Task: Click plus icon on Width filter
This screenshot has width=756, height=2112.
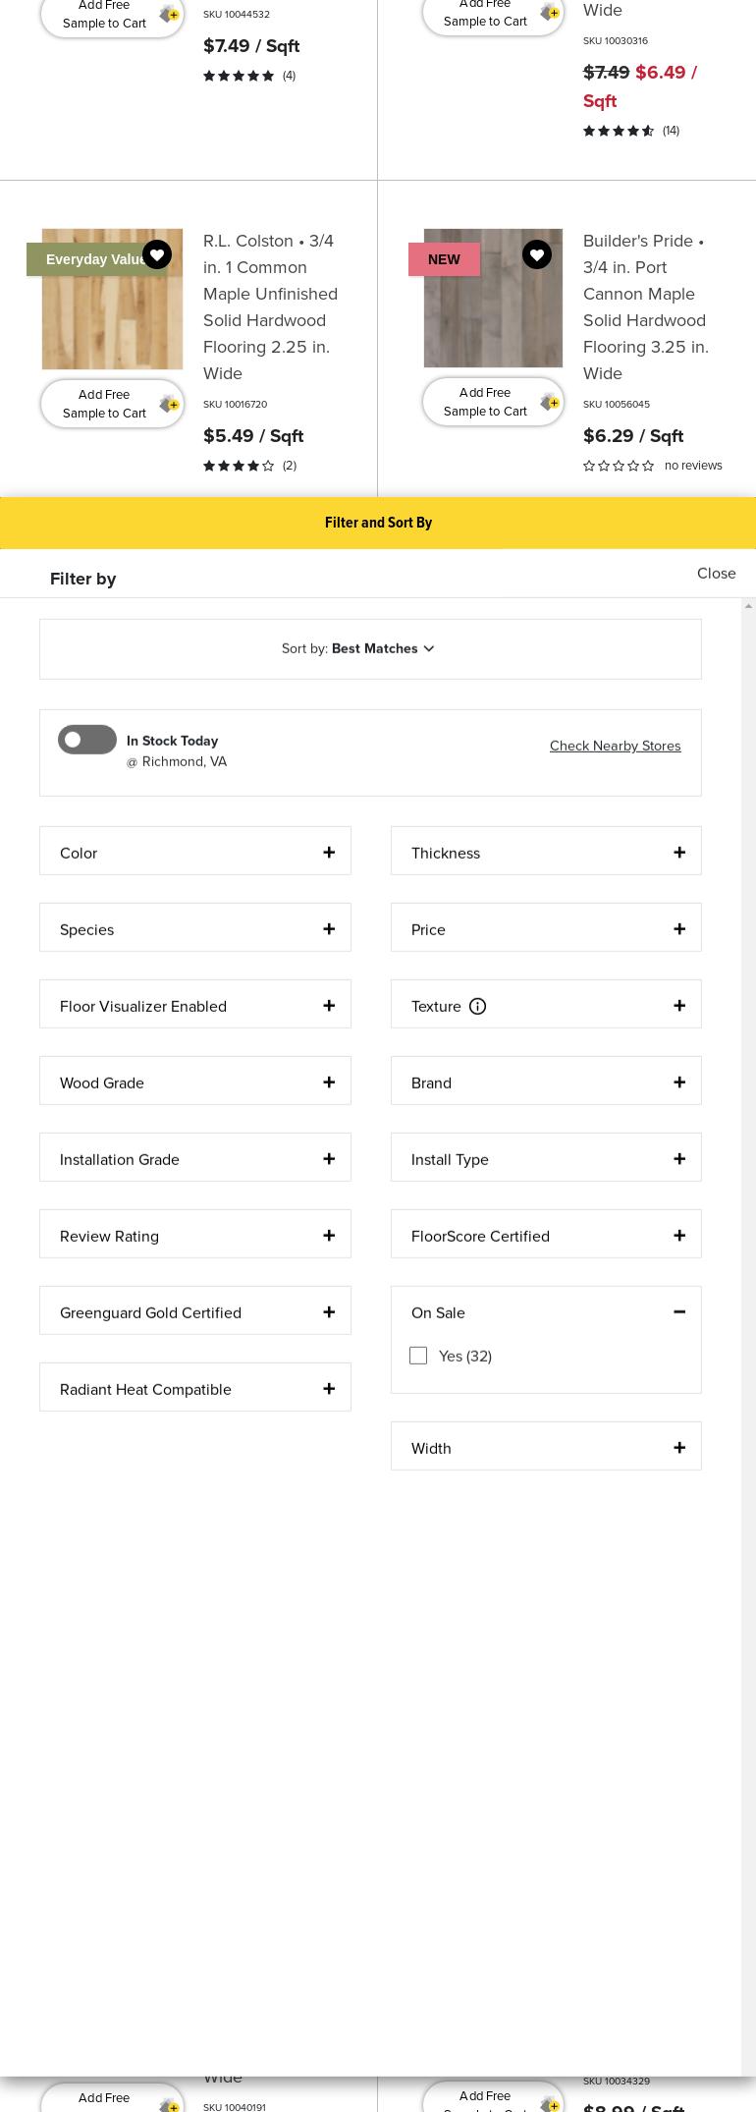Action: tap(679, 1448)
